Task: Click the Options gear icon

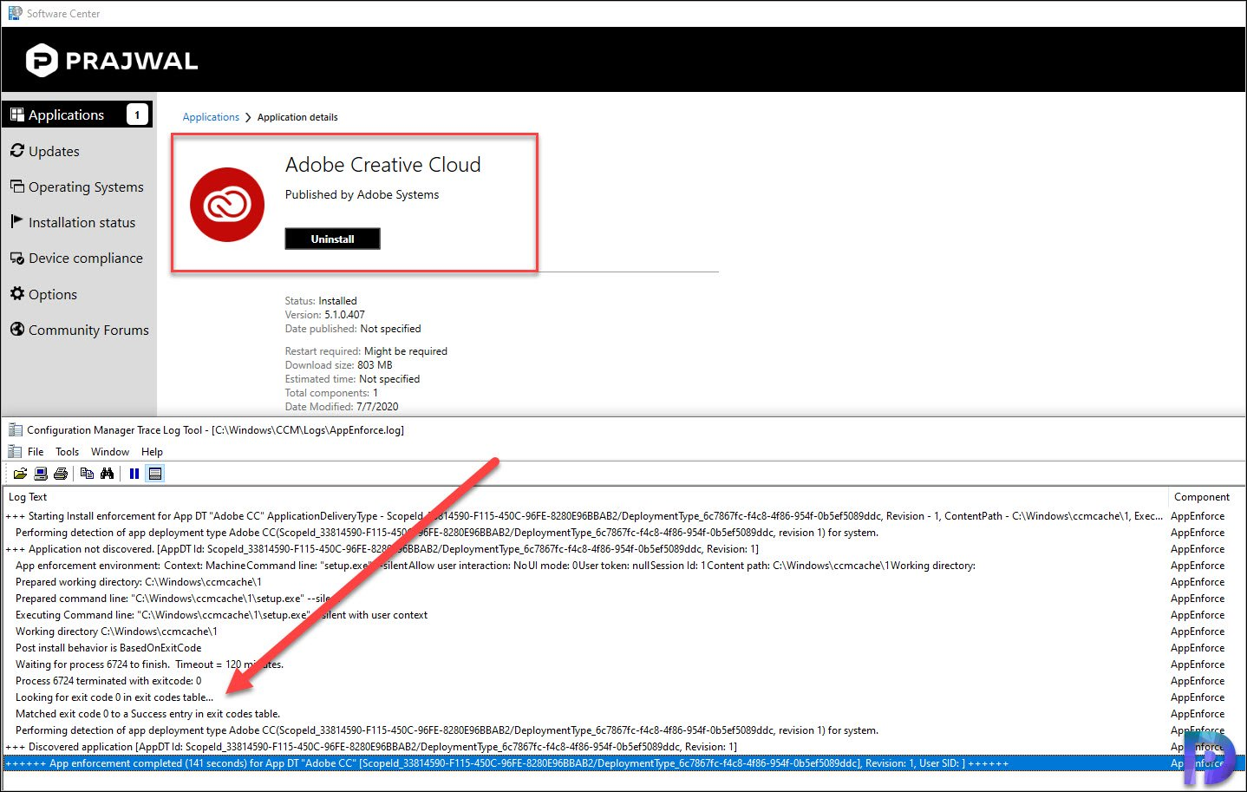Action: (17, 294)
